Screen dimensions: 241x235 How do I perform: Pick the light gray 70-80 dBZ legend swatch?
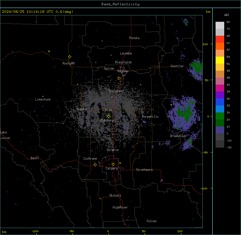point(220,25)
